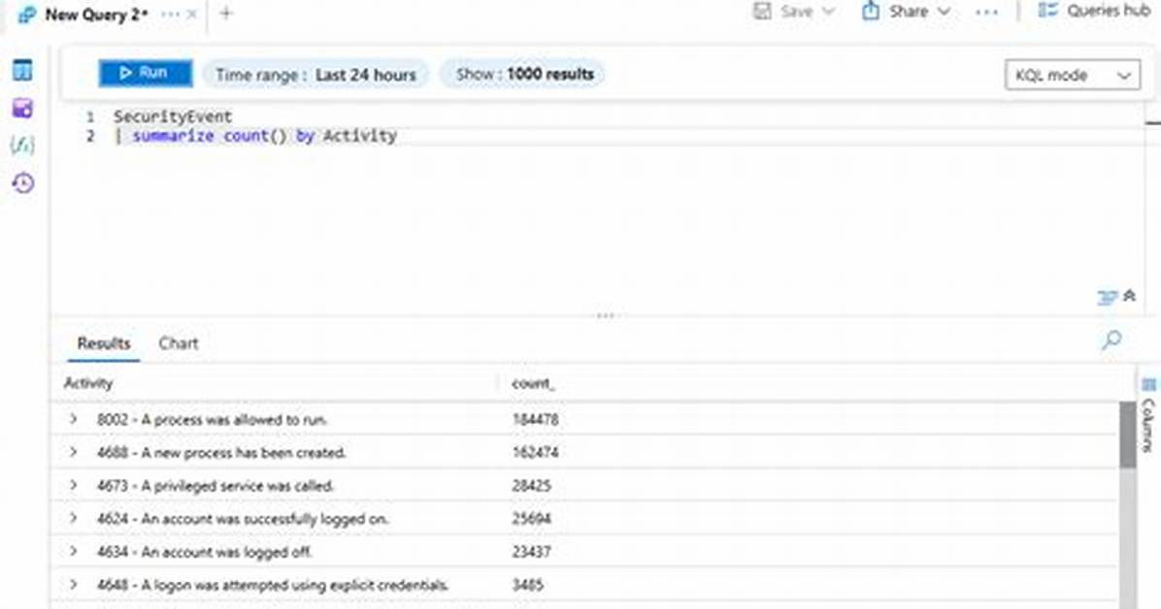The image size is (1161, 609).
Task: Open the New Query 2 tab options ellipsis
Action: [x=170, y=14]
